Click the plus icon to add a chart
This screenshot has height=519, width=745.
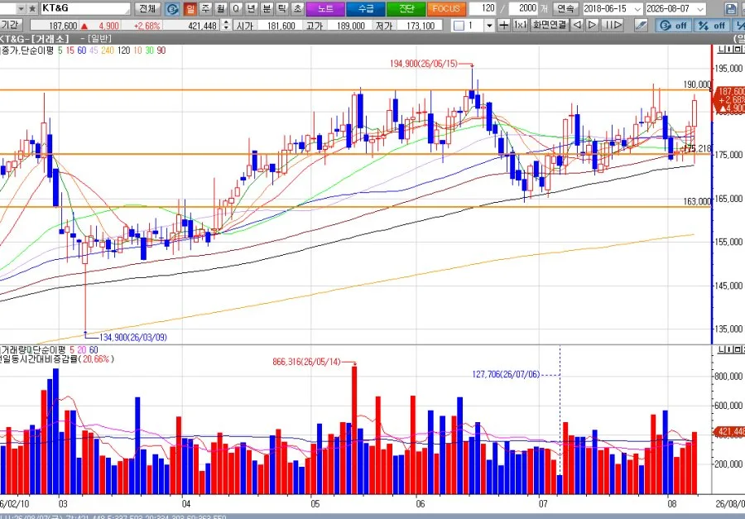[x=504, y=25]
